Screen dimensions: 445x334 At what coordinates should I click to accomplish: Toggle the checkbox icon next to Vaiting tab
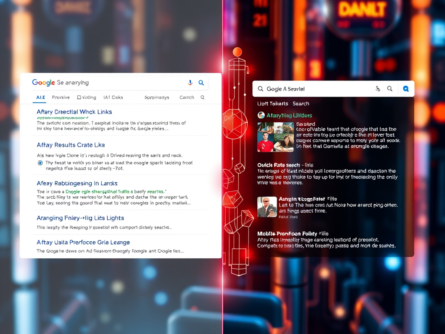(79, 97)
